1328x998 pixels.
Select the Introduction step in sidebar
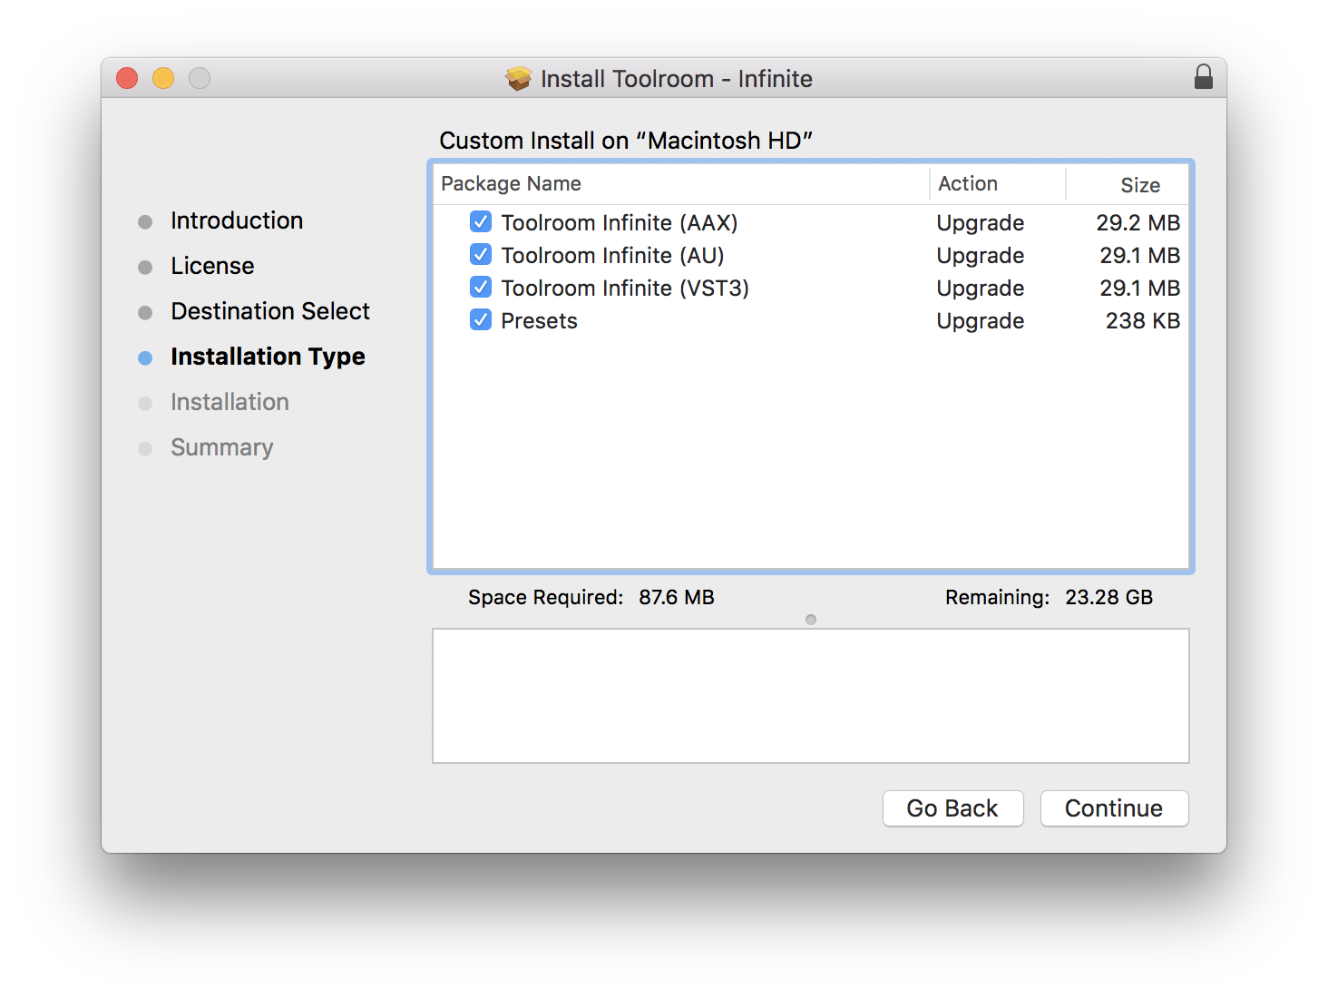point(236,220)
